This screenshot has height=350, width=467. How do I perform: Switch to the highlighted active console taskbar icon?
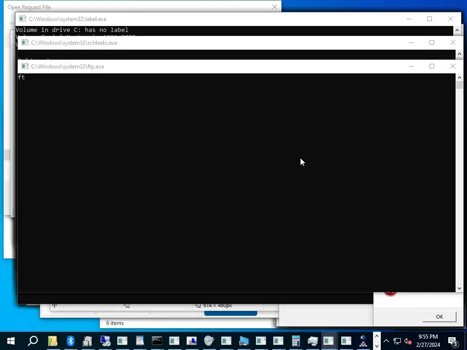click(x=328, y=341)
